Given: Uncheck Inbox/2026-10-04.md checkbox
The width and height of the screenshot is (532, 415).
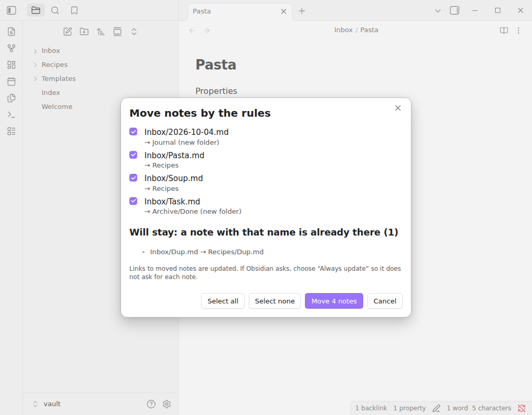Looking at the screenshot, I should [x=134, y=132].
